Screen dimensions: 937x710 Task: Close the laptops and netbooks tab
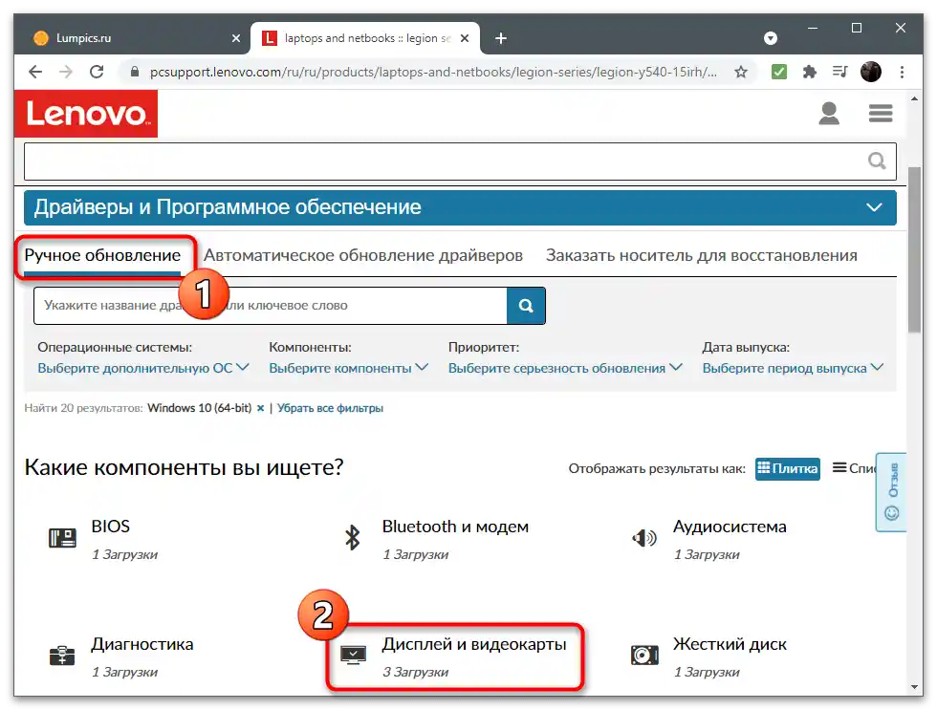(465, 38)
